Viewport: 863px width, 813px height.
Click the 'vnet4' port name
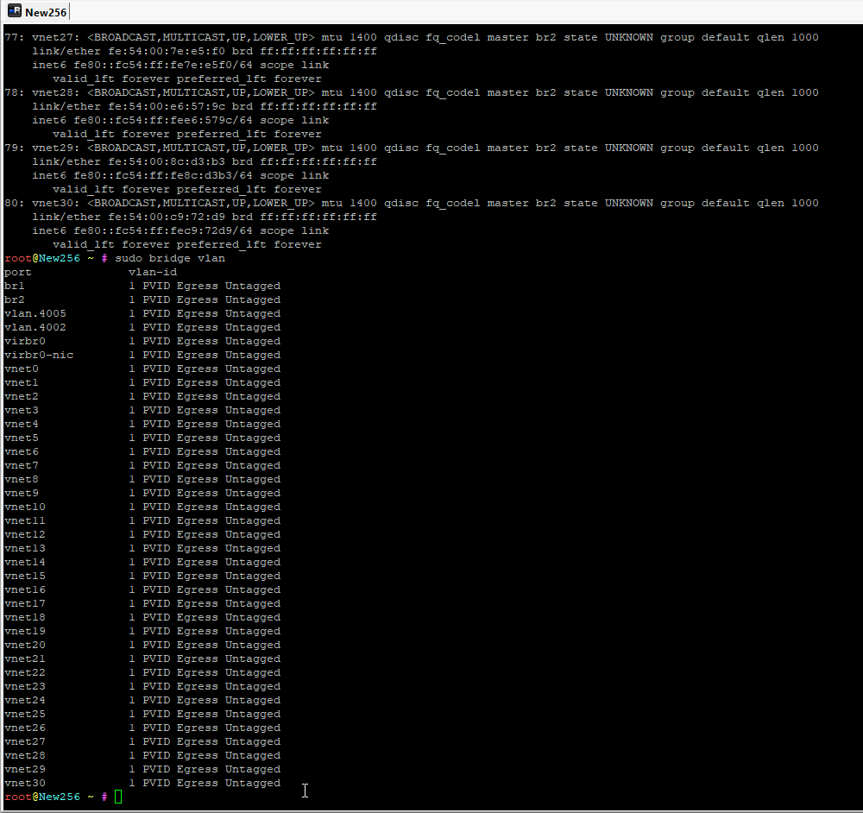point(22,424)
